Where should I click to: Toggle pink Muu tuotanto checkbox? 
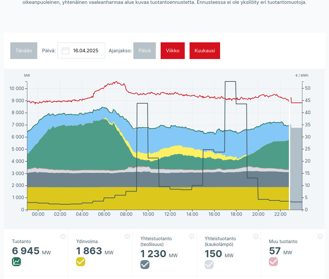(x=273, y=262)
